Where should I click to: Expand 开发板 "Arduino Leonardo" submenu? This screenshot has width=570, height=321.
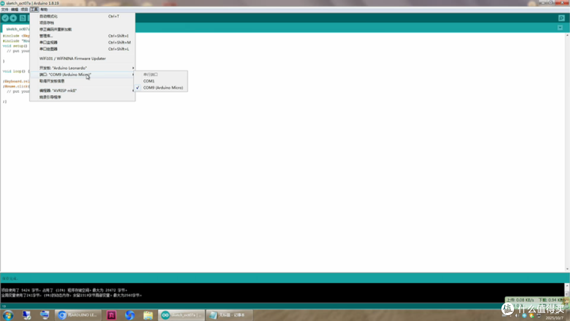click(82, 68)
